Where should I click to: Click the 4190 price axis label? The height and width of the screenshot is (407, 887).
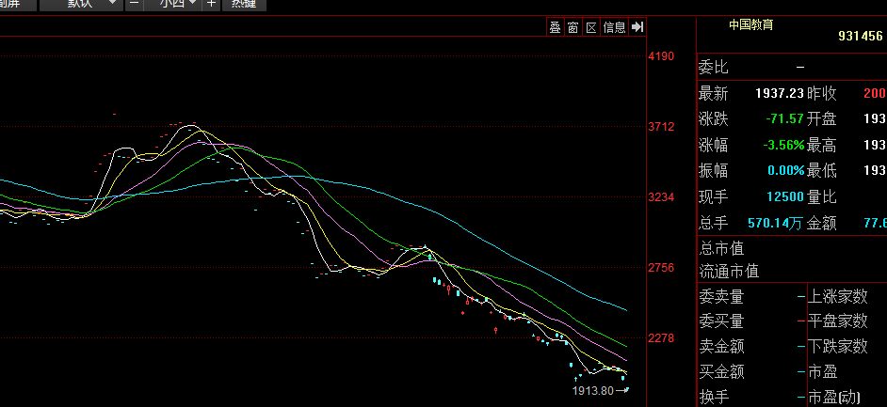click(x=661, y=56)
